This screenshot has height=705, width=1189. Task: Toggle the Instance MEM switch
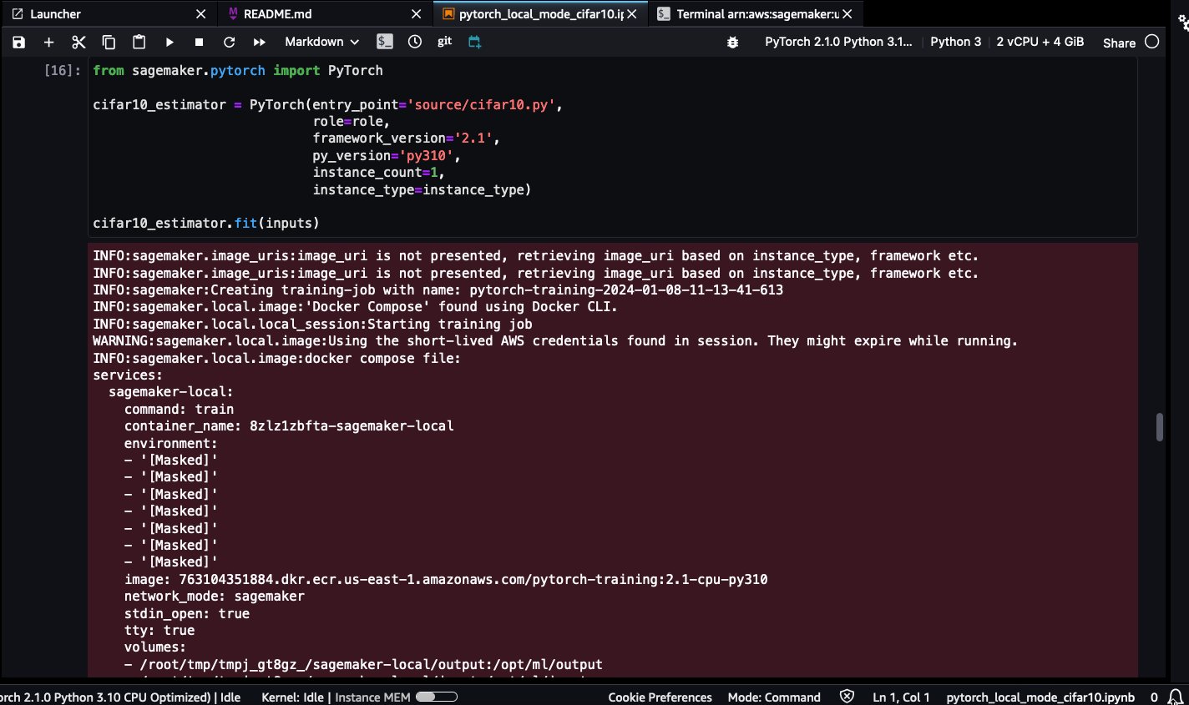coord(436,697)
